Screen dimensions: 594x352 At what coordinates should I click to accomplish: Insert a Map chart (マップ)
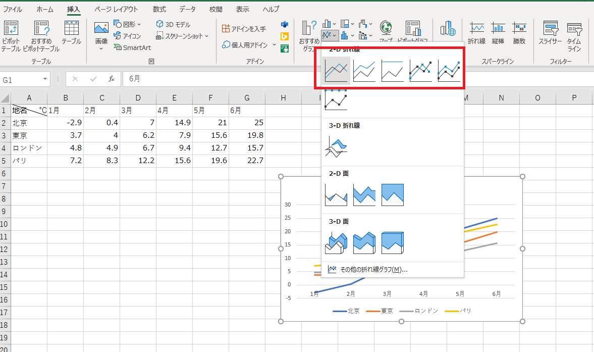click(386, 32)
